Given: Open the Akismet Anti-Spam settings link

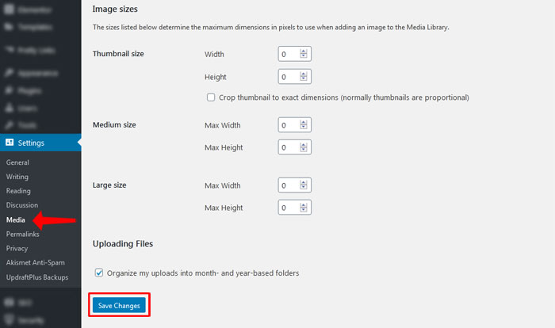Looking at the screenshot, I should coord(35,262).
